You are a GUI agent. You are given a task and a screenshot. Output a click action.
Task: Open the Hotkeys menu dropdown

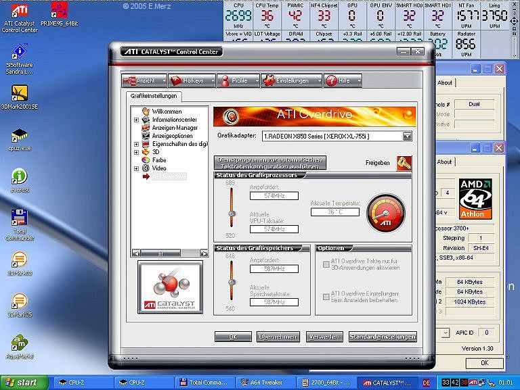(x=192, y=80)
